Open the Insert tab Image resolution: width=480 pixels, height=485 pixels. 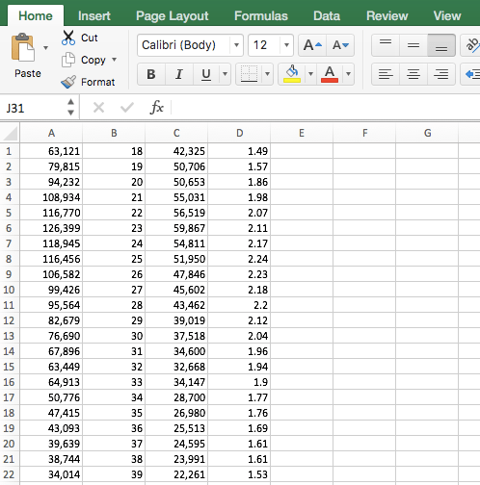pyautogui.click(x=94, y=15)
